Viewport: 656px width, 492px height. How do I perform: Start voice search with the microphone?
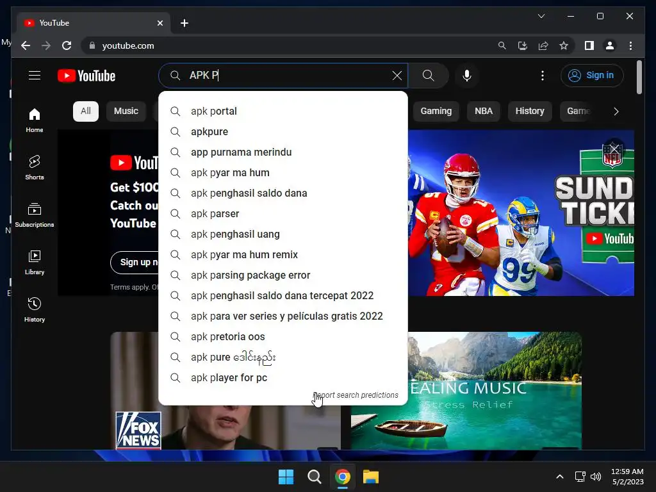tap(467, 76)
